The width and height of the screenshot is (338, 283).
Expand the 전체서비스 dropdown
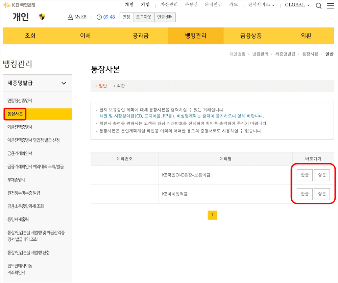click(x=261, y=5)
